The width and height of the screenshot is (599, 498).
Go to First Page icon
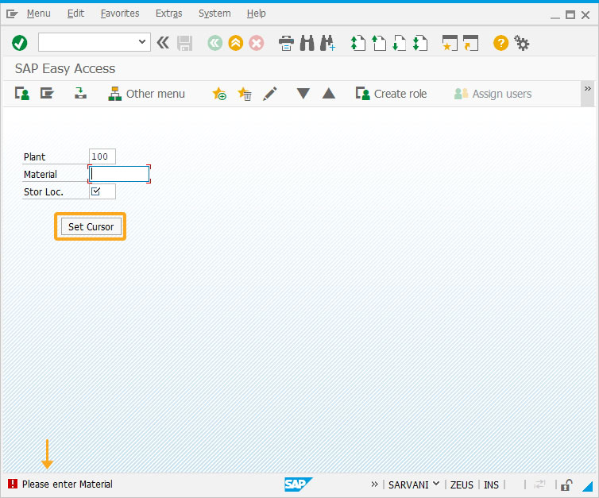pos(358,43)
